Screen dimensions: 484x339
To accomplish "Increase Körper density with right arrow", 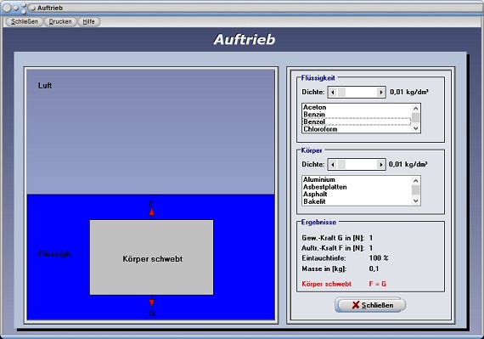I will click(x=381, y=165).
